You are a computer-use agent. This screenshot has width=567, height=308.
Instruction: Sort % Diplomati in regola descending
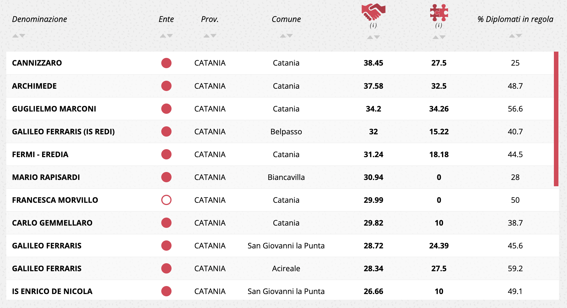[x=519, y=36]
